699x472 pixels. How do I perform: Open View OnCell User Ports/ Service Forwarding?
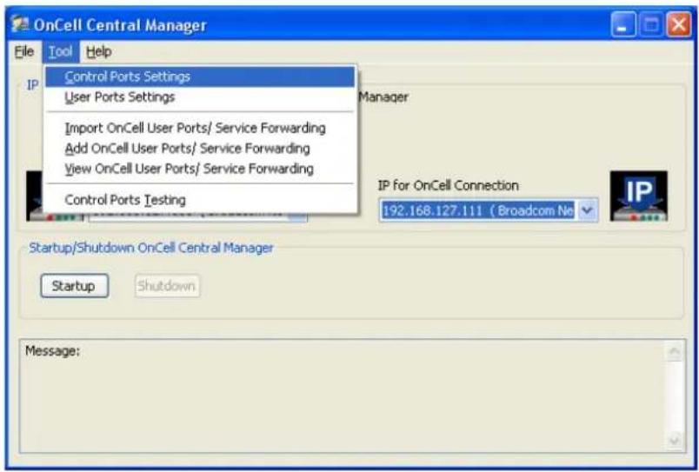tap(200, 169)
